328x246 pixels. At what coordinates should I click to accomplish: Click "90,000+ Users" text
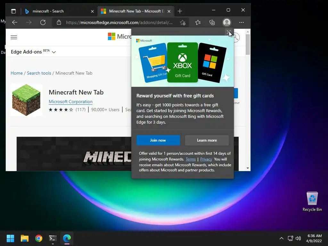point(105,110)
